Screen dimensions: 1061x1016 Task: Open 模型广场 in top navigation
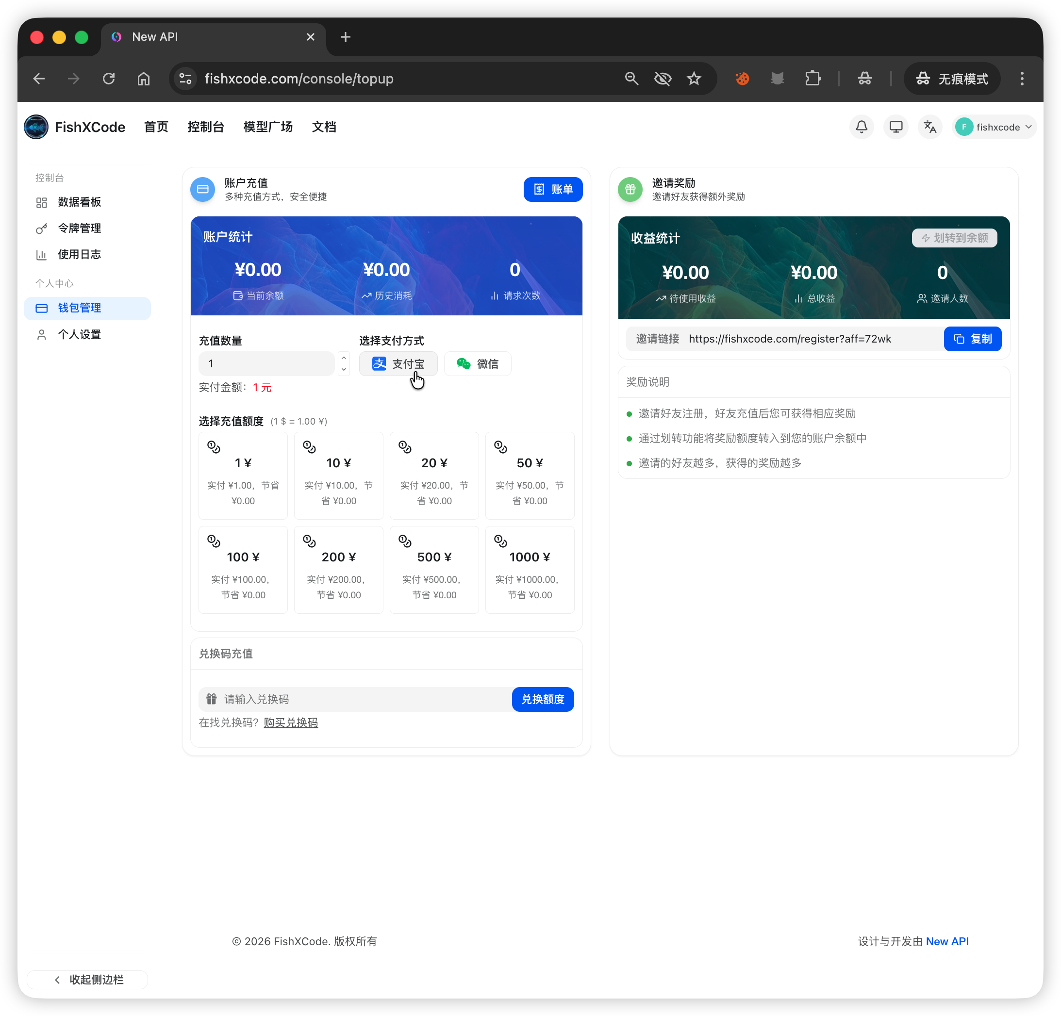click(x=268, y=127)
